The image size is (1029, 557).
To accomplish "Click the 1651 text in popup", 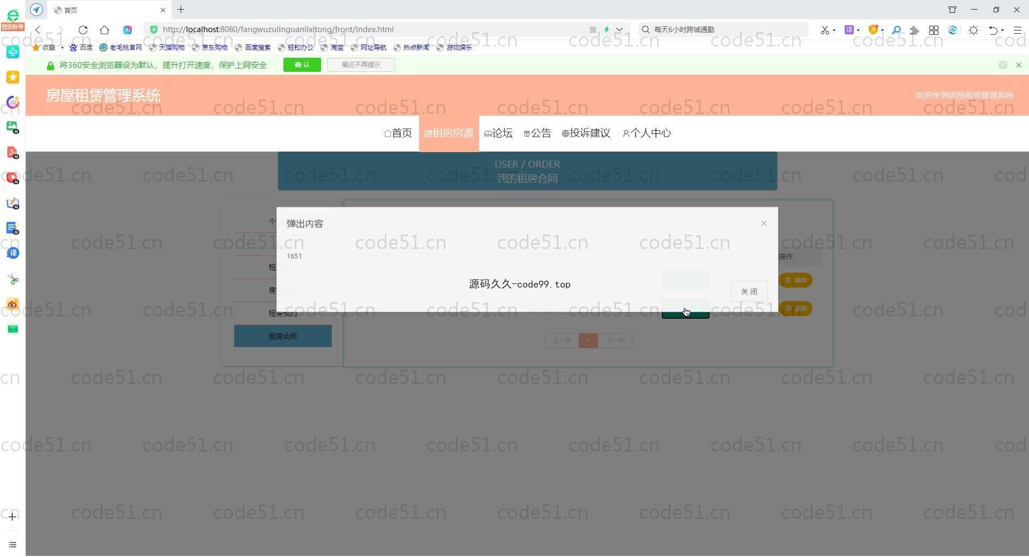I will 294,257.
